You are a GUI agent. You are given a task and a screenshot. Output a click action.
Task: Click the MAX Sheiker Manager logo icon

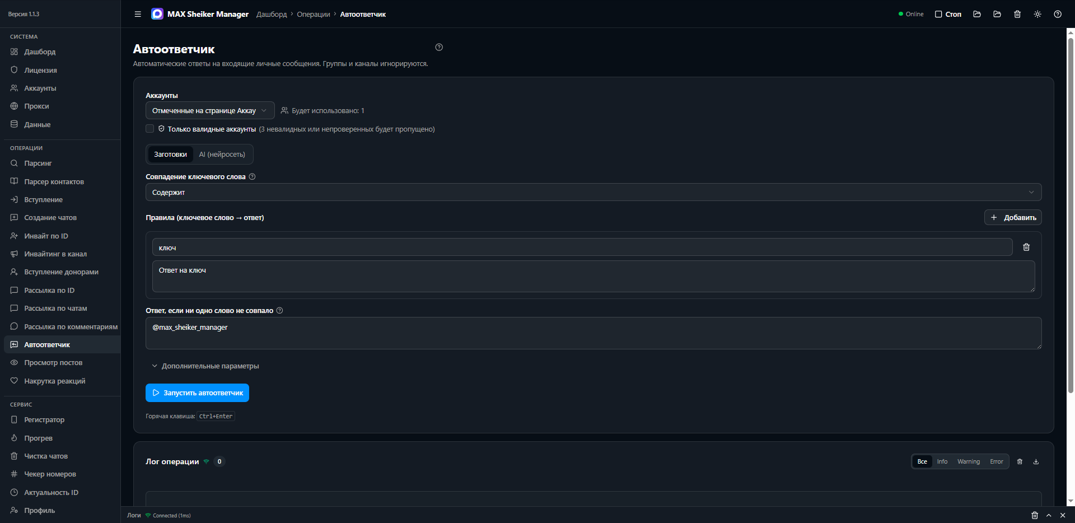[157, 14]
